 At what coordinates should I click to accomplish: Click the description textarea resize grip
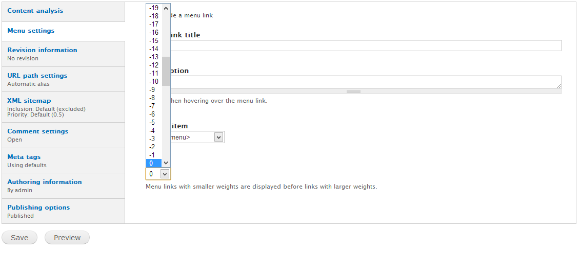(x=353, y=91)
